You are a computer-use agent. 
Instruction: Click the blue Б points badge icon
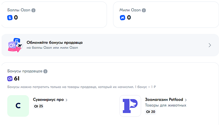tap(10, 18)
